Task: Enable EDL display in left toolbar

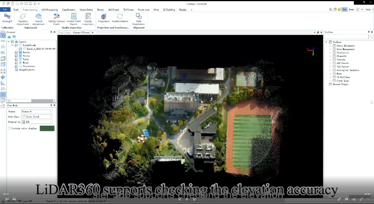Action: 3,53
